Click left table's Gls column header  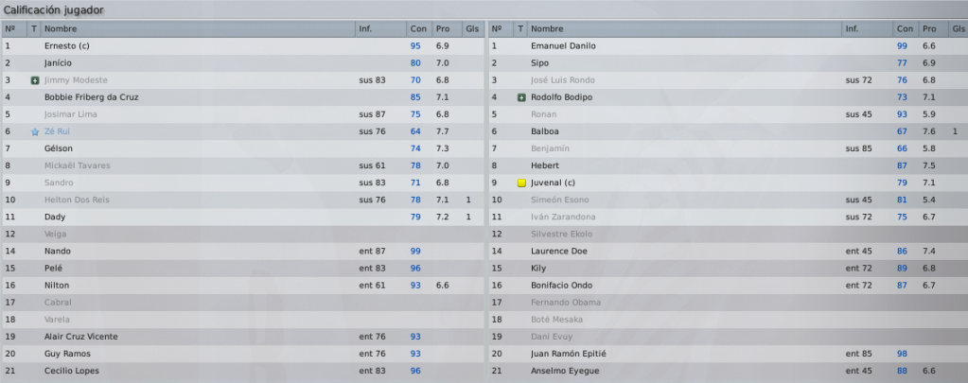(472, 29)
